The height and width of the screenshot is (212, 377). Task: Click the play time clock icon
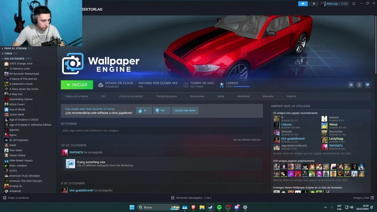click(x=186, y=85)
